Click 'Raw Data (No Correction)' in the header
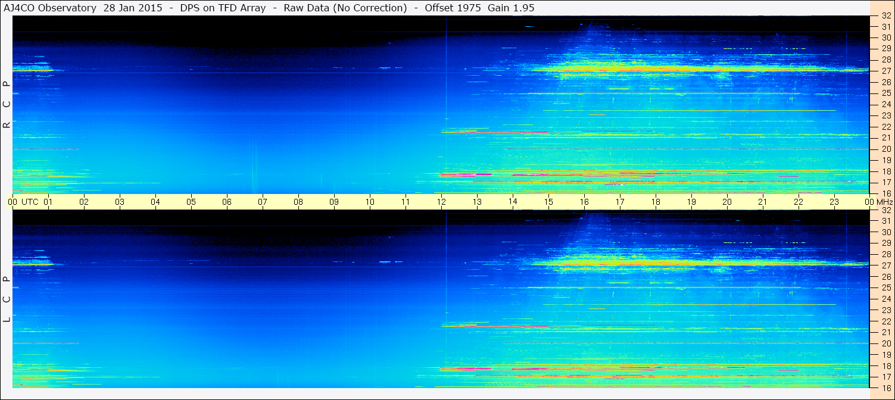 (345, 8)
